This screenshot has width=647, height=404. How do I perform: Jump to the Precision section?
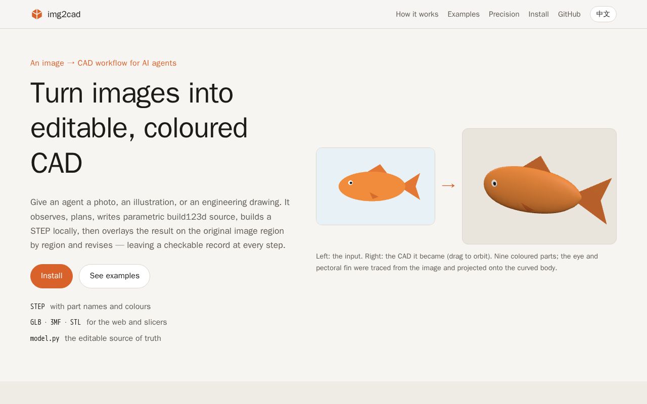click(x=504, y=14)
